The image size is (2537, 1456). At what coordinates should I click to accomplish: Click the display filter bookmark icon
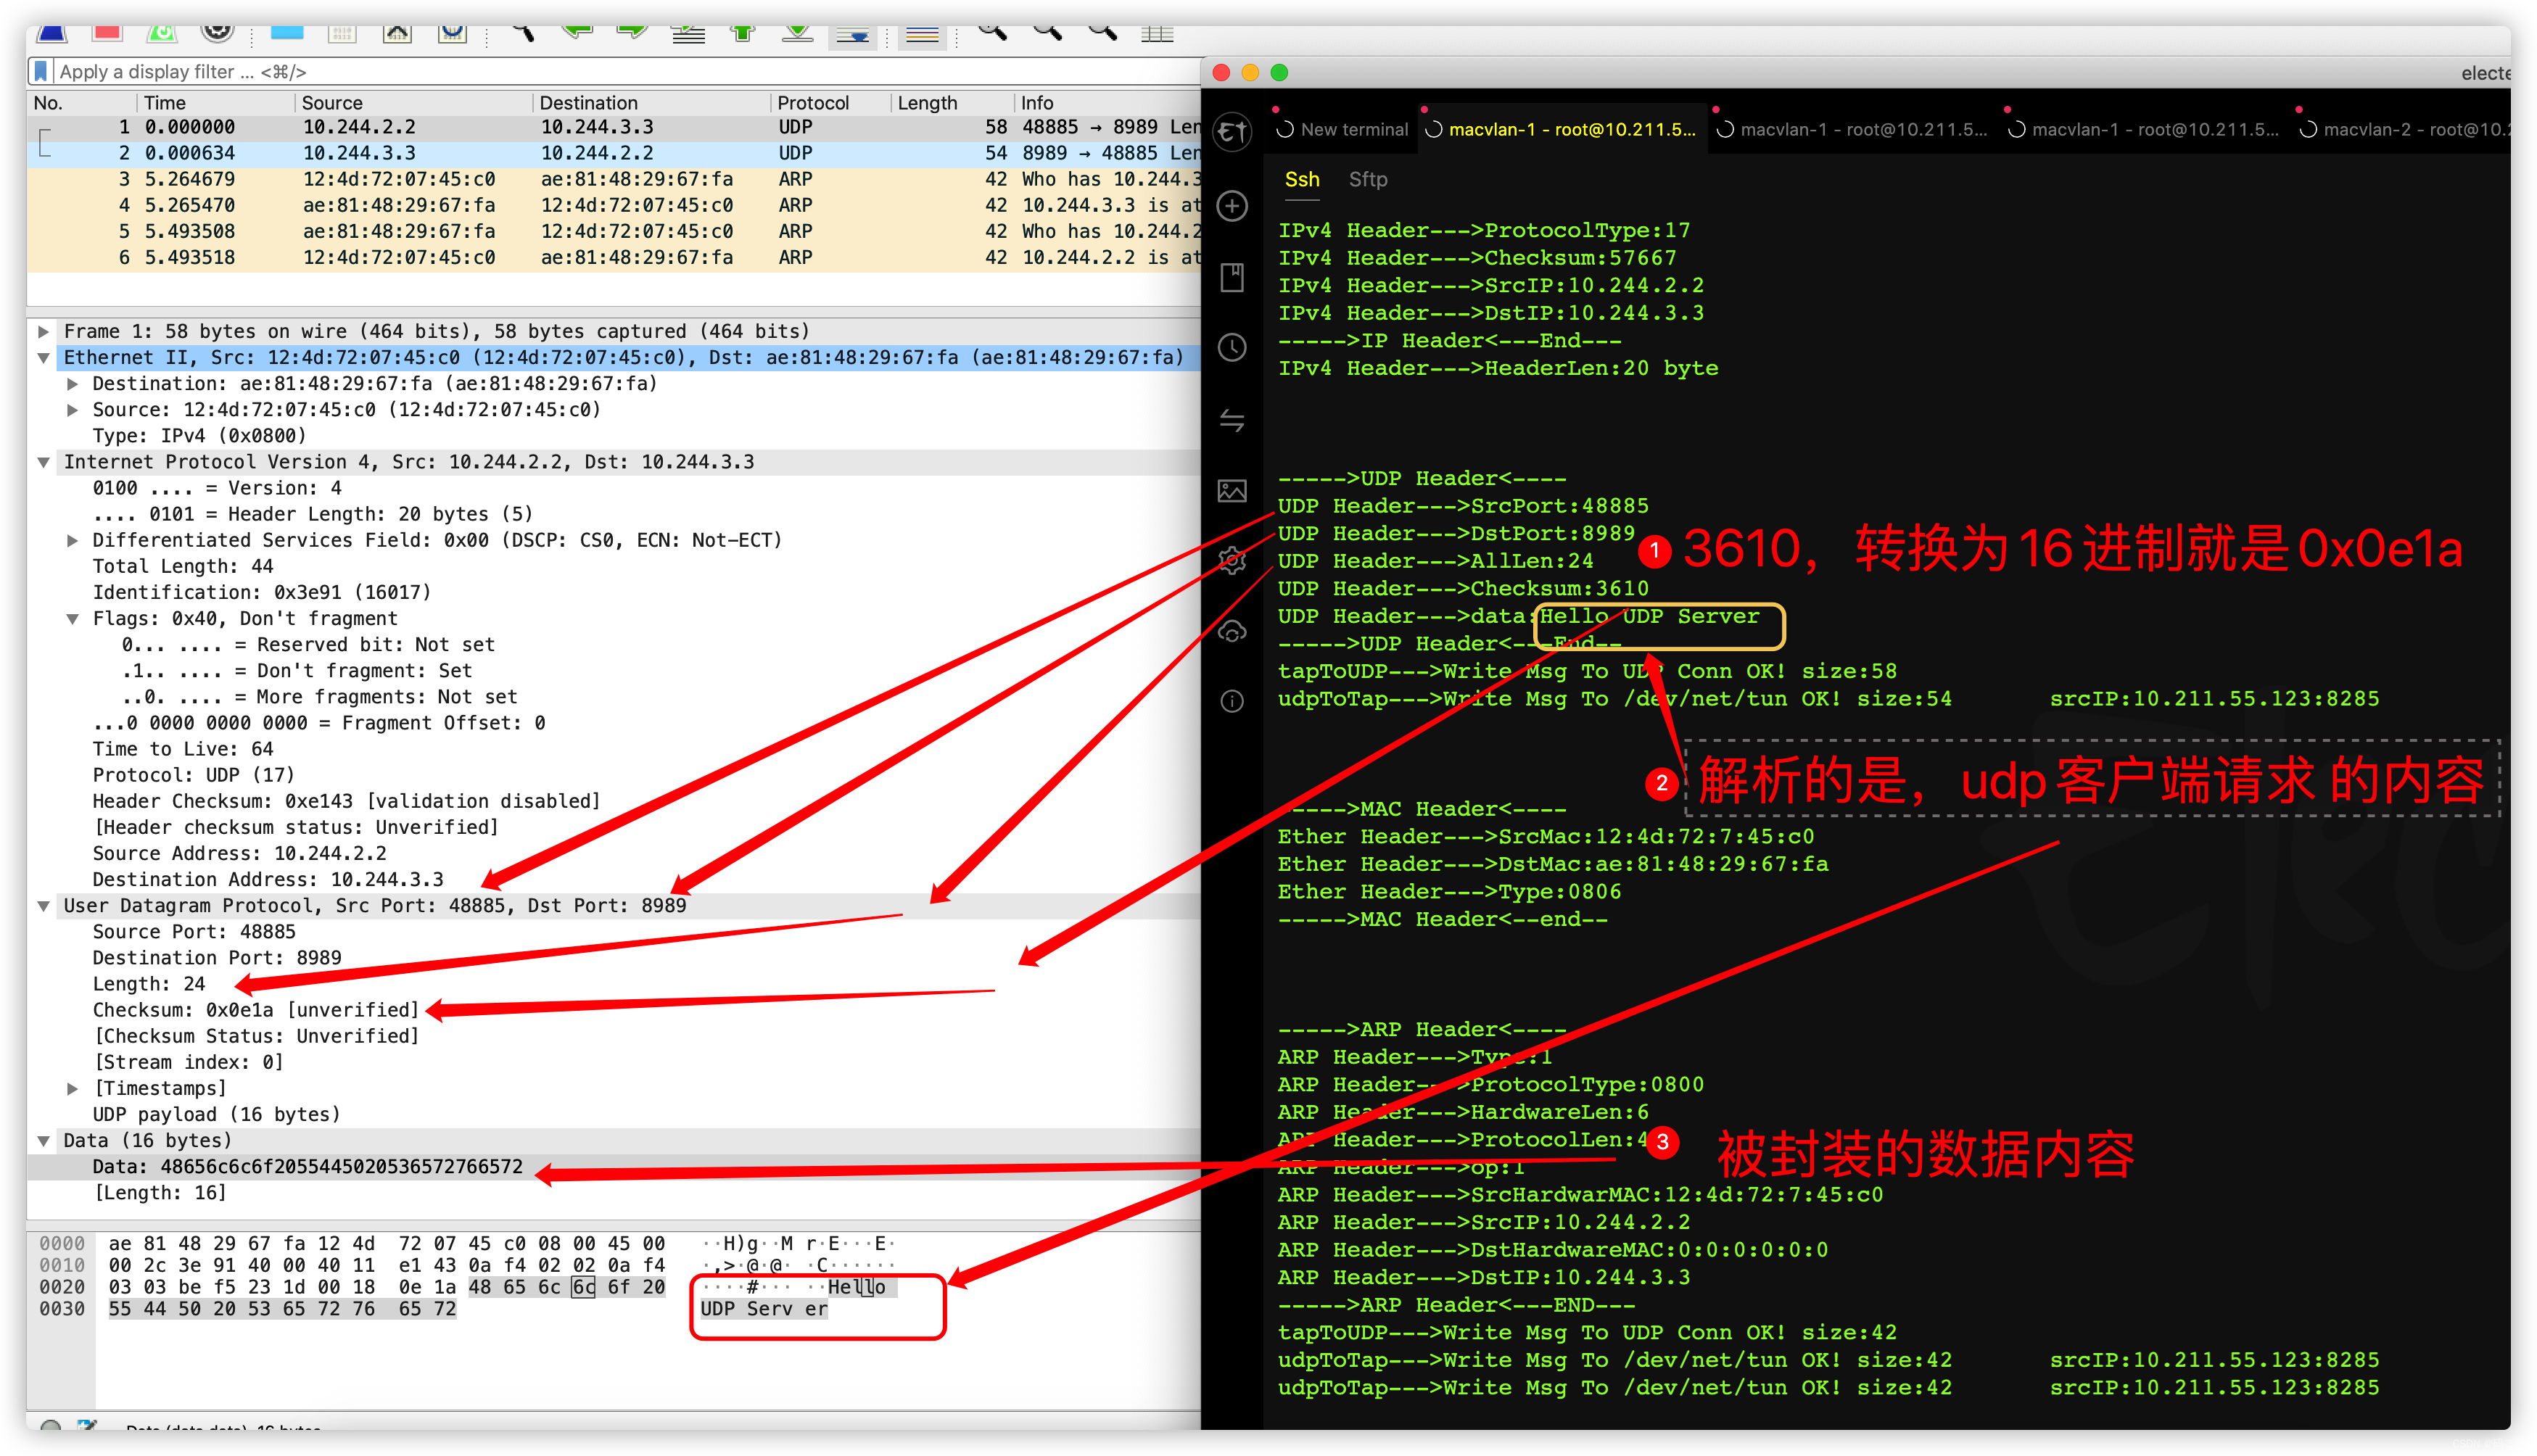pos(41,71)
